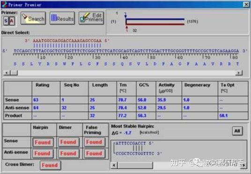Screen dimensions: 251x174
Task: Click Product Ta Opt value 50.1
Action: [223, 116]
